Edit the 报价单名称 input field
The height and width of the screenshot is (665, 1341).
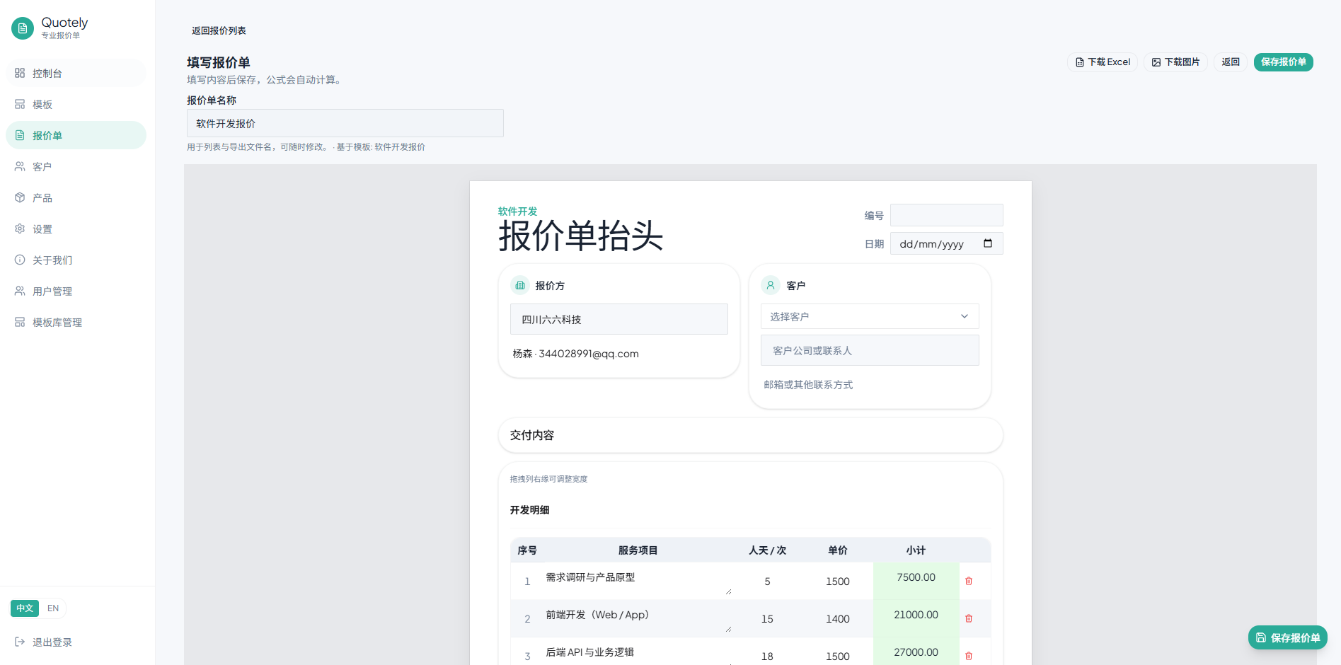pyautogui.click(x=345, y=123)
